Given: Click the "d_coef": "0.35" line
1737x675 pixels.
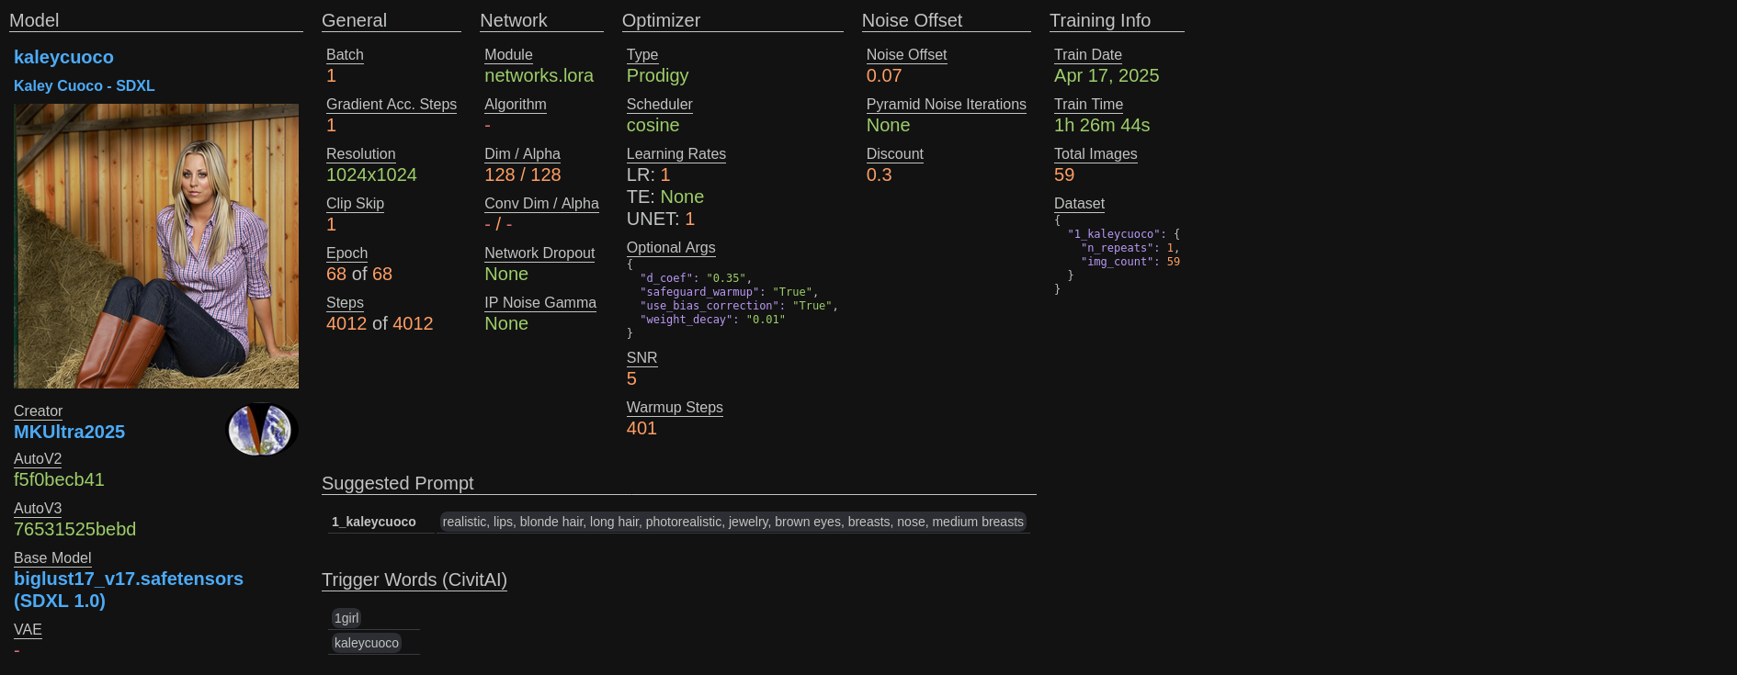Looking at the screenshot, I should pyautogui.click(x=696, y=278).
